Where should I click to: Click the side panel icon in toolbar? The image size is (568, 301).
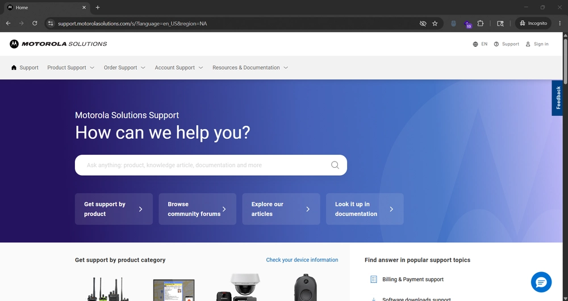tap(500, 23)
